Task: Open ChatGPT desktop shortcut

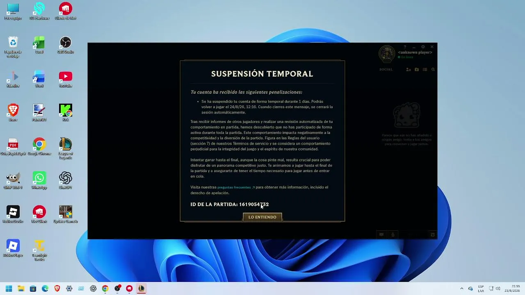Action: point(66,181)
